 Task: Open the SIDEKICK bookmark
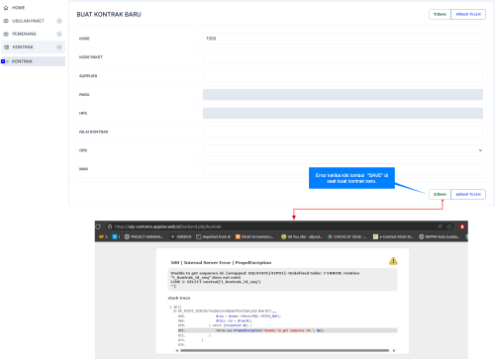click(x=181, y=236)
